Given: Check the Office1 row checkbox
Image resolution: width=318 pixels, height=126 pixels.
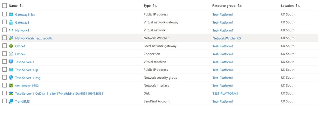Looking at the screenshot, I should pyautogui.click(x=4, y=46).
